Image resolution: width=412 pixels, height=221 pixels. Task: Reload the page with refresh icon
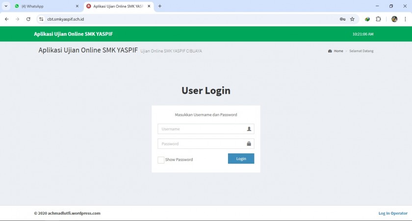(x=28, y=19)
